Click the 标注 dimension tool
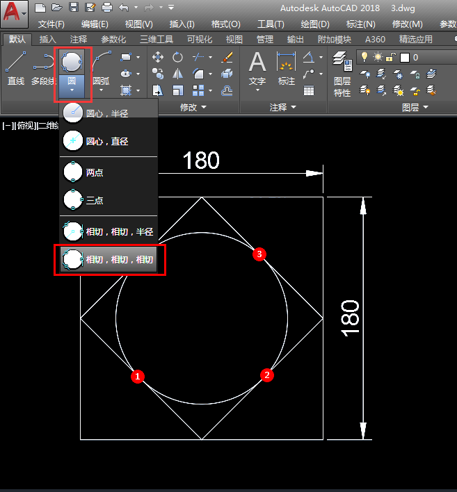 point(286,68)
